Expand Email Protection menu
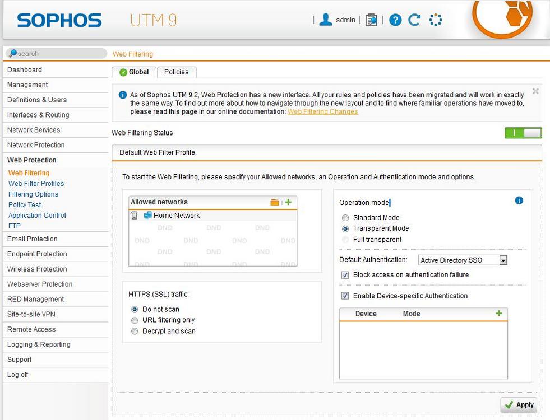Image resolution: width=550 pixels, height=420 pixels. click(56, 239)
